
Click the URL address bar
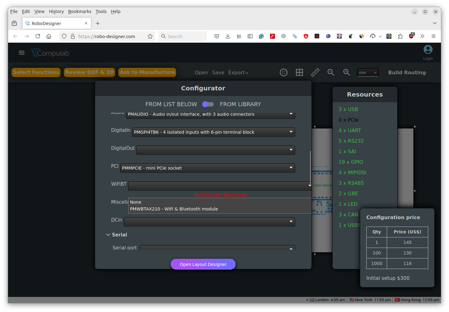(107, 36)
